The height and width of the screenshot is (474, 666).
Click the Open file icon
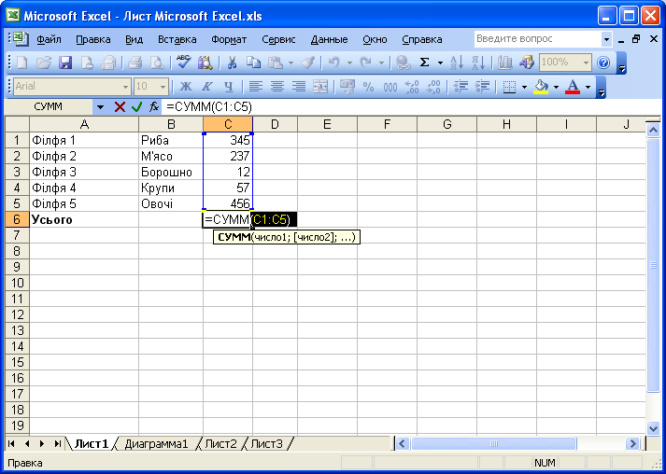[43, 63]
